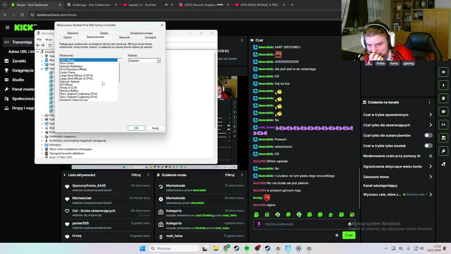Viewport: 451px width, 254px height.
Task: Click Anuluj in the properties dialog
Action: 155,128
